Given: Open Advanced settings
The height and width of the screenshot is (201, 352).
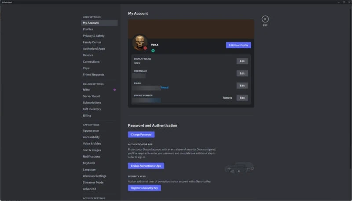Looking at the screenshot, I should 99,189.
